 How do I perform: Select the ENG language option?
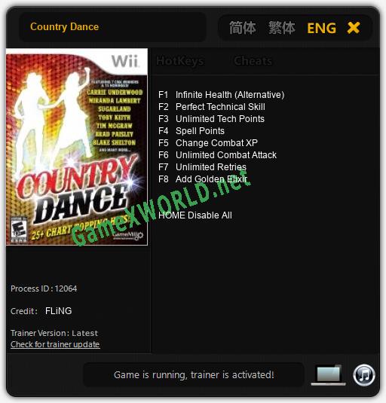coord(321,28)
